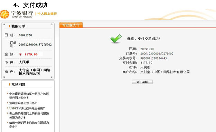Open FAQ 专业版的每日网上购物支付限额

point(29,115)
